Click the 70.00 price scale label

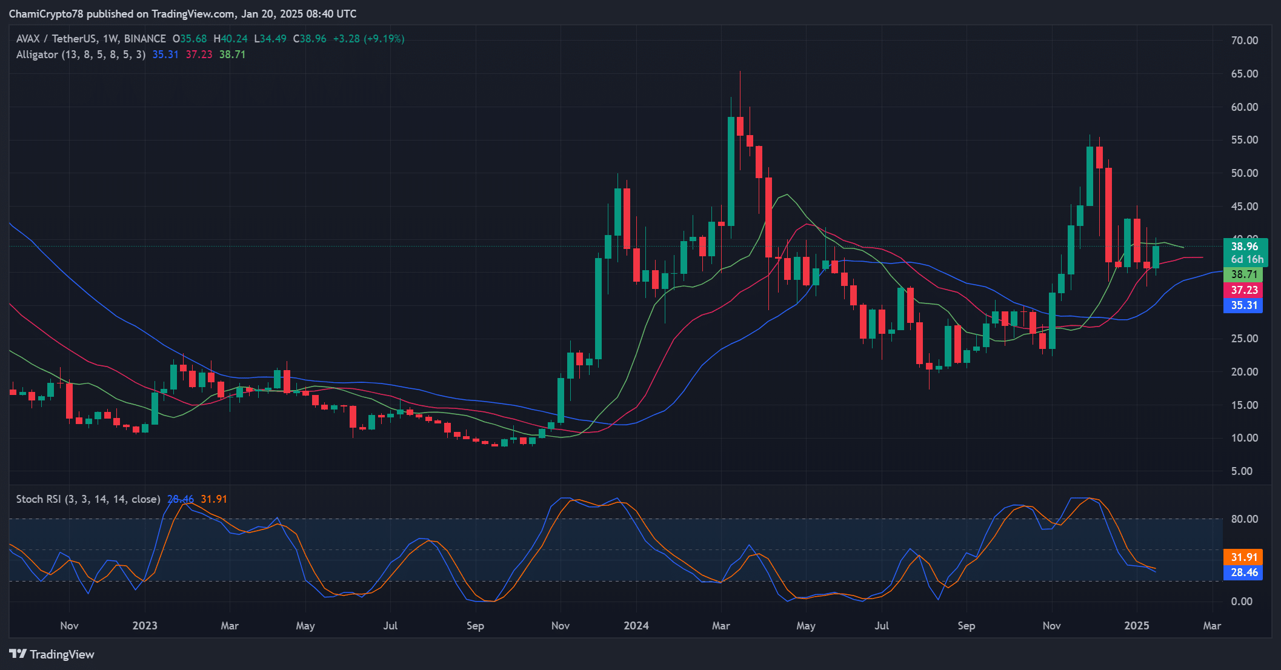tap(1244, 41)
